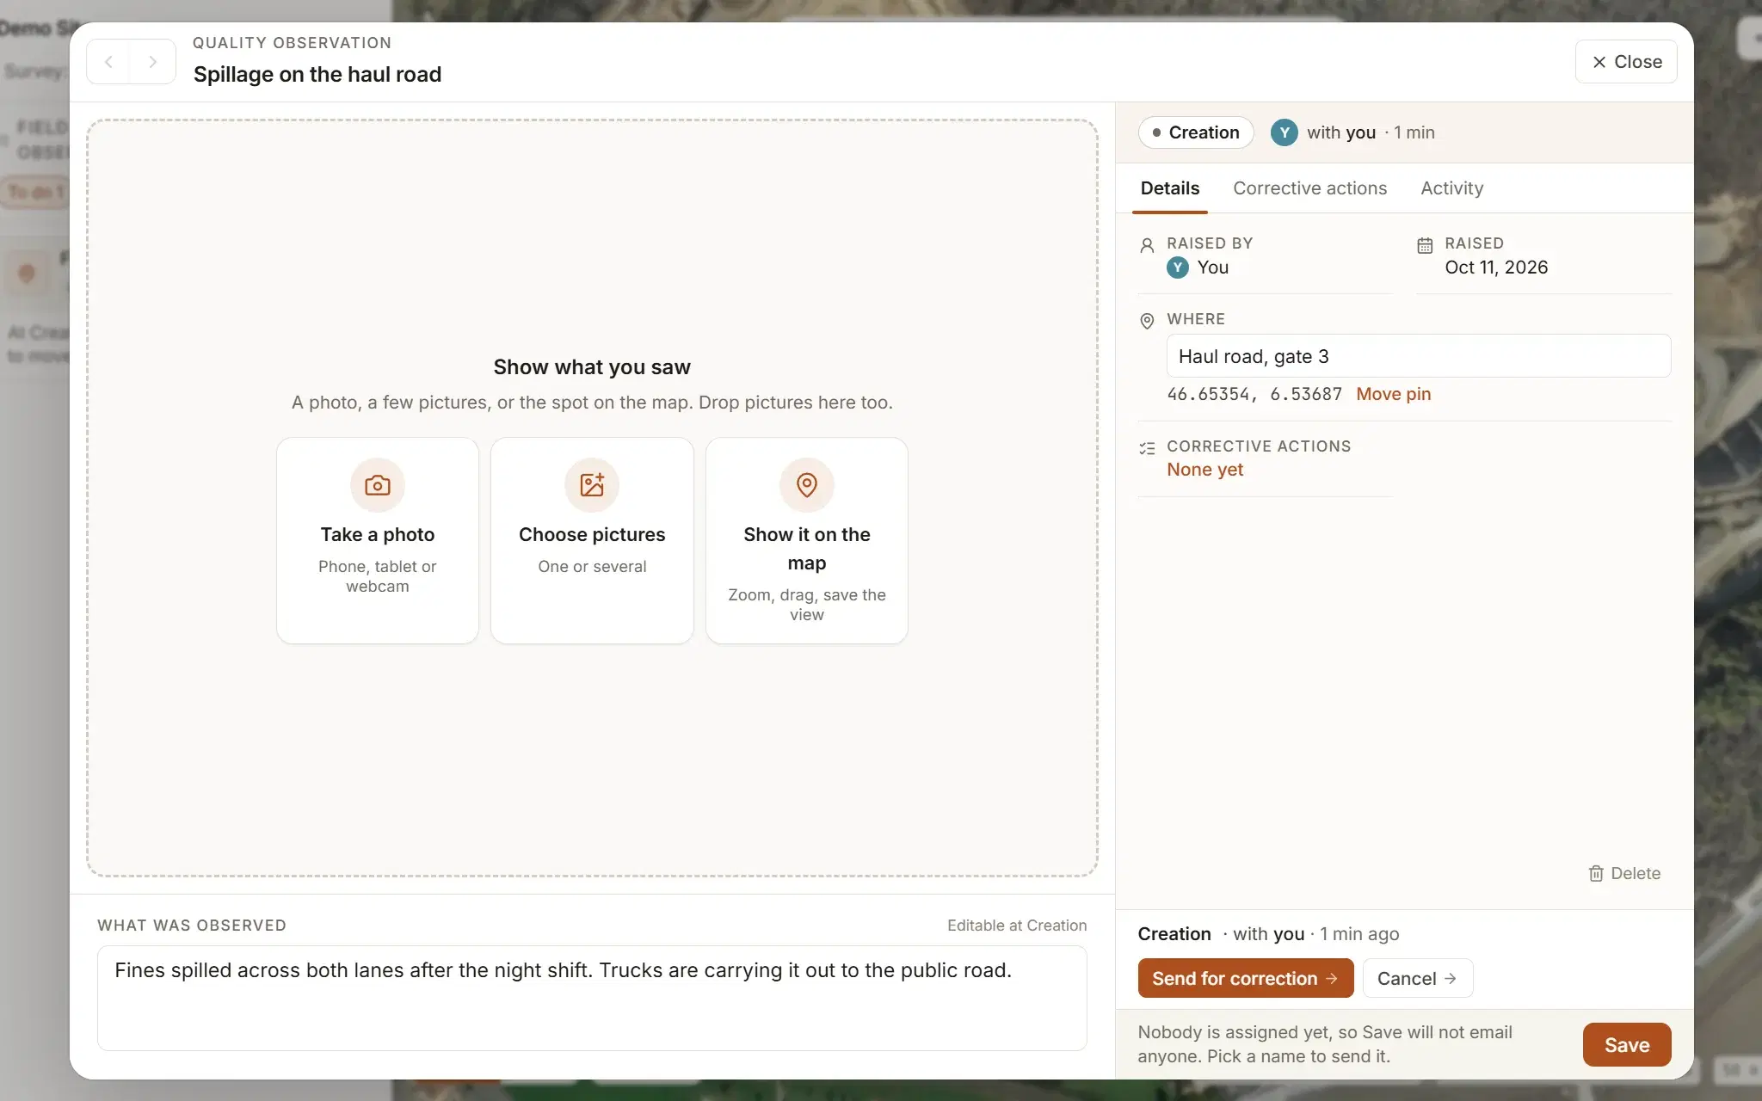Click the calendar icon next to Raised
The height and width of the screenshot is (1101, 1762).
point(1425,245)
